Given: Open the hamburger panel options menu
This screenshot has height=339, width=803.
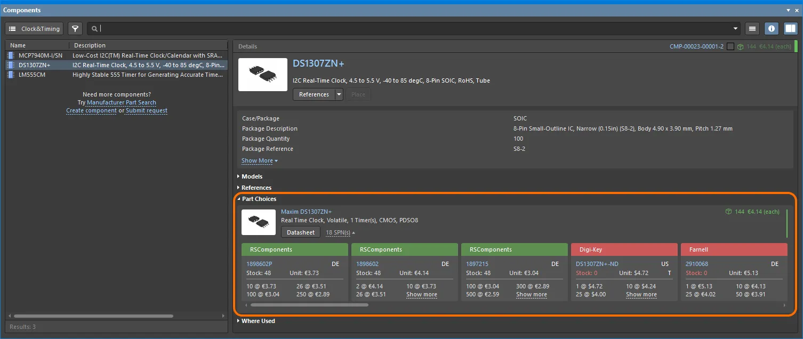Looking at the screenshot, I should pyautogui.click(x=752, y=29).
